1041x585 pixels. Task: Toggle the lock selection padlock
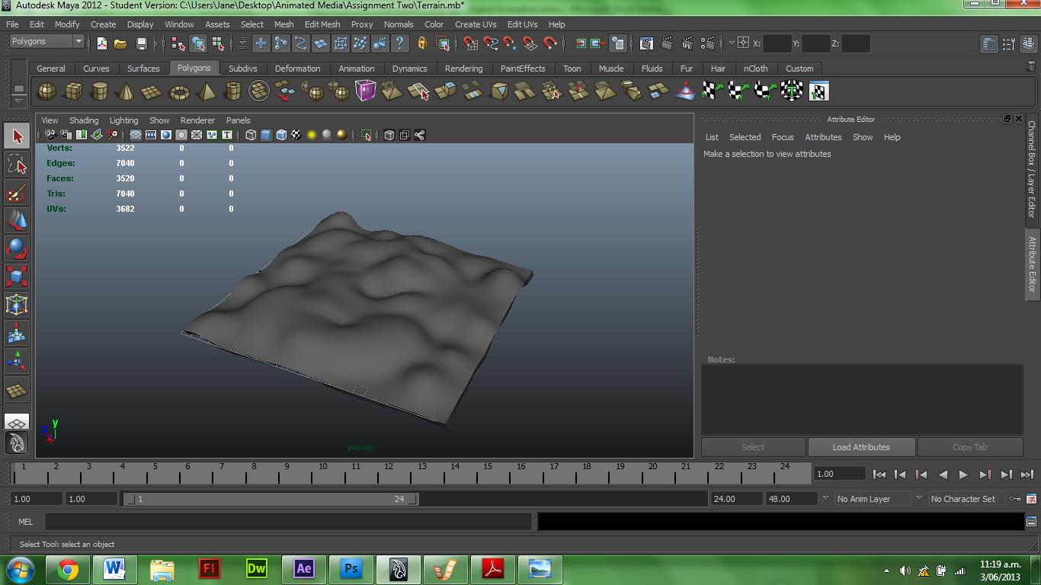[x=422, y=43]
